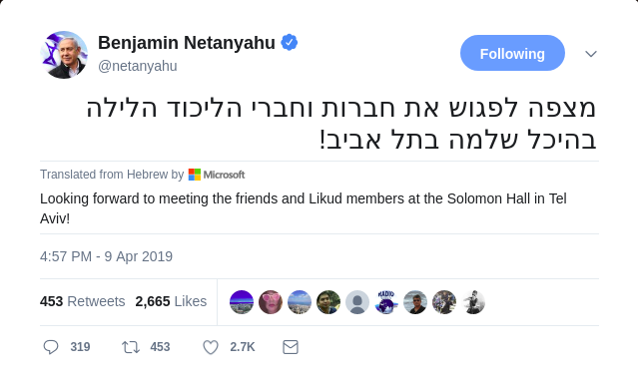Click the blue verified badge icon
This screenshot has width=638, height=385.
tap(290, 42)
